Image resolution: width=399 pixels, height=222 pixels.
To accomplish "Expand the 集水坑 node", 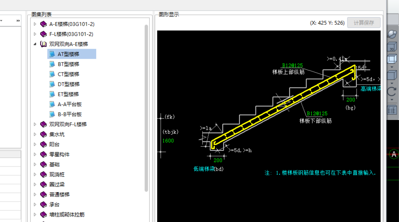I will point(35,135).
